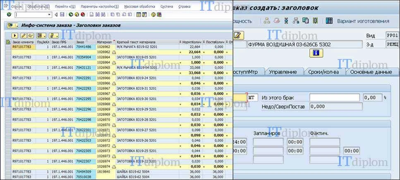
Task: Switch to the Сроки/кол-ва tab
Action: [x=323, y=72]
